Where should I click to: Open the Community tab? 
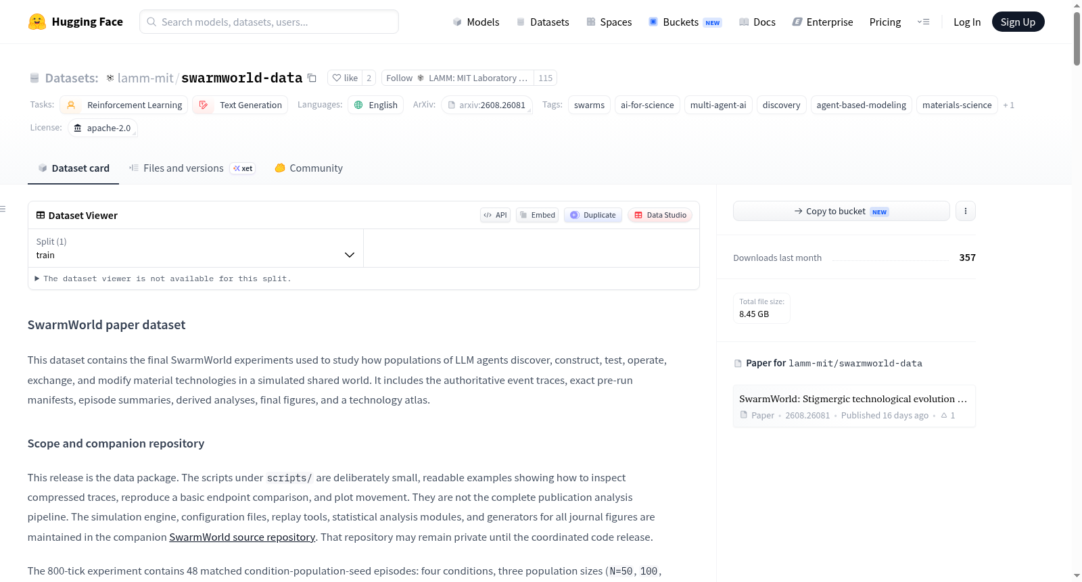pos(308,168)
